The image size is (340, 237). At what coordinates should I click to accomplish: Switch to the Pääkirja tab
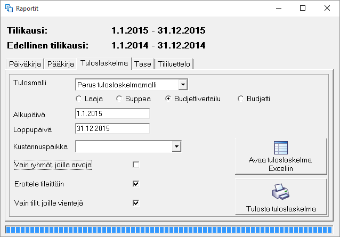[x=61, y=64]
